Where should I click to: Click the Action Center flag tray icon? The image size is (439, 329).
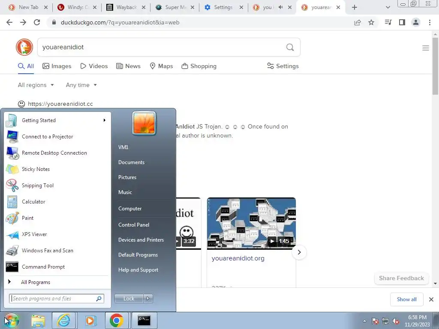(x=375, y=321)
